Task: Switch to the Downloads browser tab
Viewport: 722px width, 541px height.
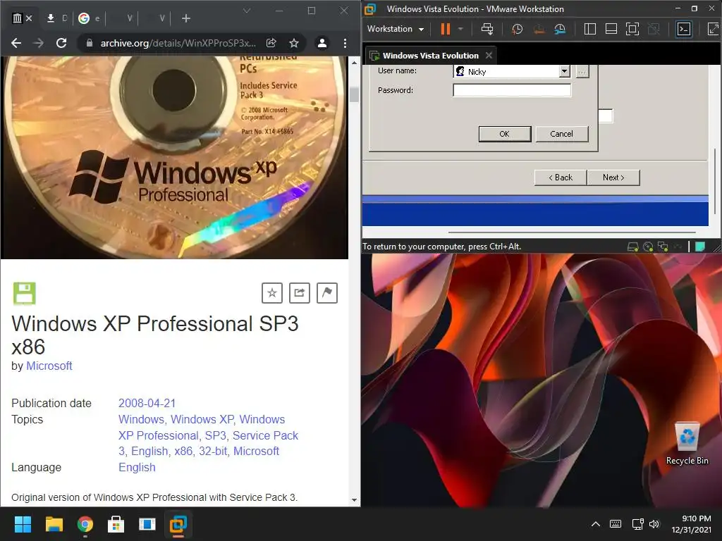Action: [58, 18]
